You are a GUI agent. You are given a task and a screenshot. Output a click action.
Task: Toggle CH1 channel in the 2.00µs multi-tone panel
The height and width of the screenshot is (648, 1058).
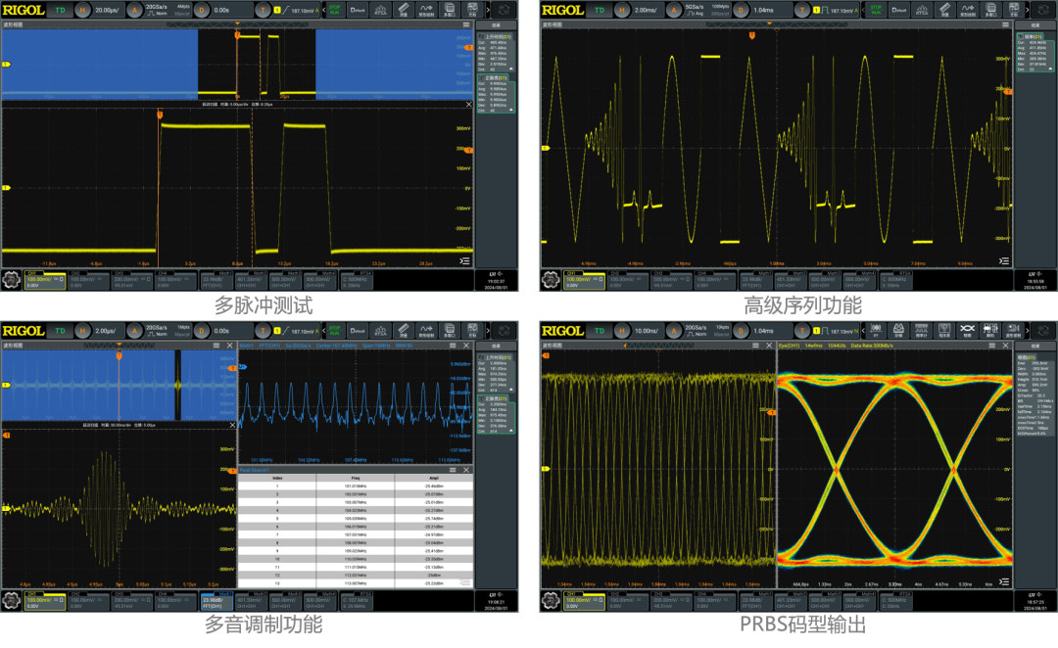point(44,601)
